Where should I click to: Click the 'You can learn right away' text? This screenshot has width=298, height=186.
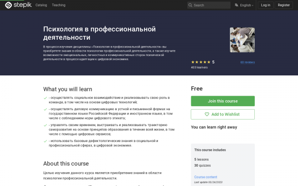point(214,127)
